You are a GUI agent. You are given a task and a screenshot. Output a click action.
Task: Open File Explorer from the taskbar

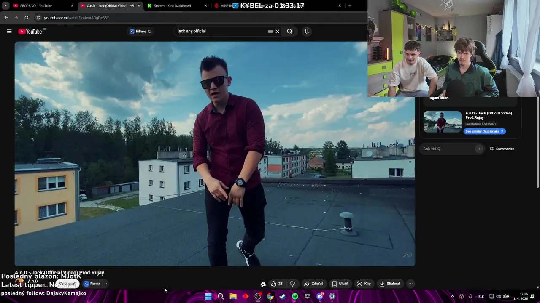coord(233,296)
